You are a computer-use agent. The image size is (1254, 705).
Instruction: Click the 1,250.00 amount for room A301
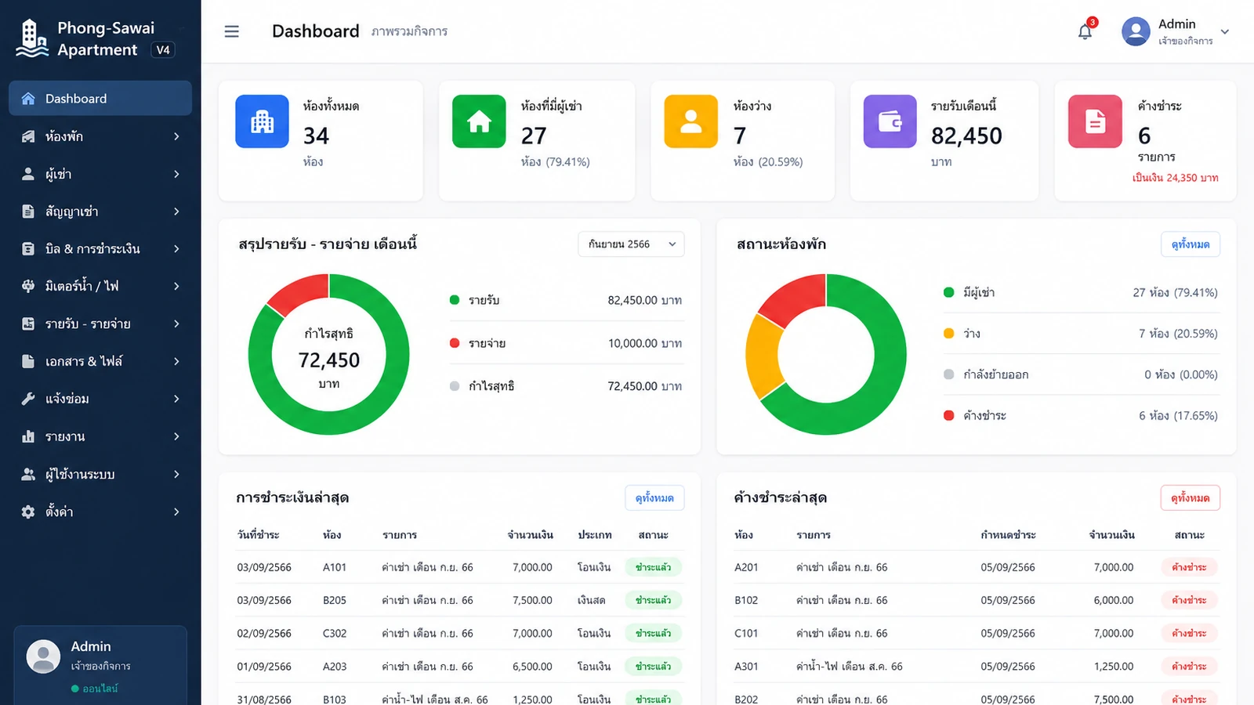[x=1114, y=667]
